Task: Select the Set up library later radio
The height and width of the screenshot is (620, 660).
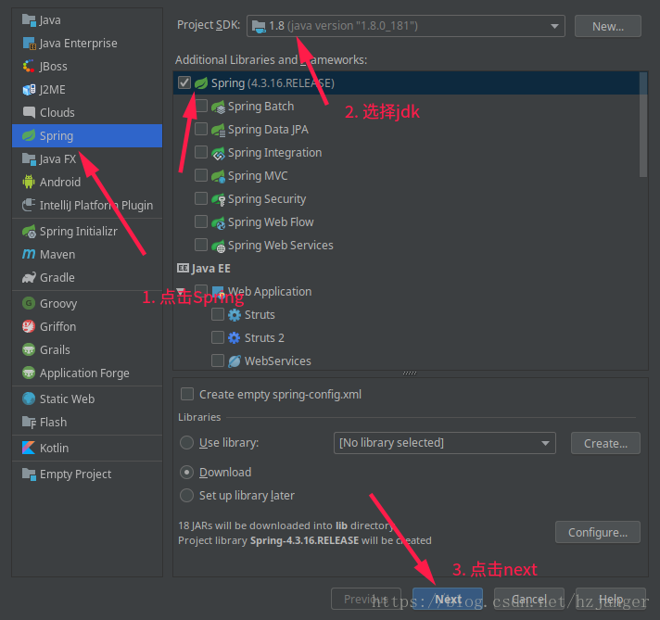Action: pos(186,496)
